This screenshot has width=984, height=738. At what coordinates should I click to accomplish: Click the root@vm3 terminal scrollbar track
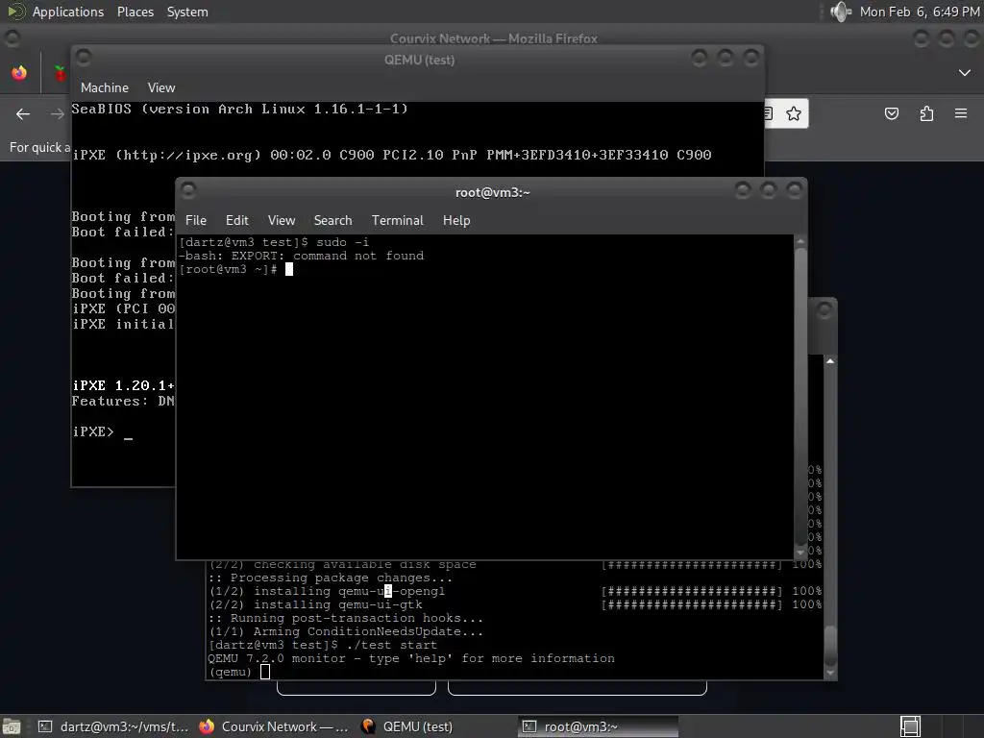point(800,397)
